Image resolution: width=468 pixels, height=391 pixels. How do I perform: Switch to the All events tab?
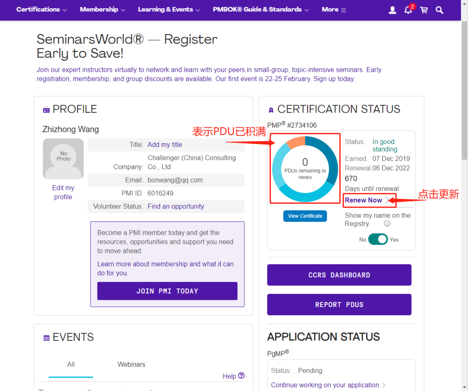click(x=71, y=365)
